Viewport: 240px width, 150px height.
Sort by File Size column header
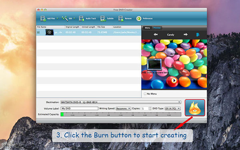(104, 27)
